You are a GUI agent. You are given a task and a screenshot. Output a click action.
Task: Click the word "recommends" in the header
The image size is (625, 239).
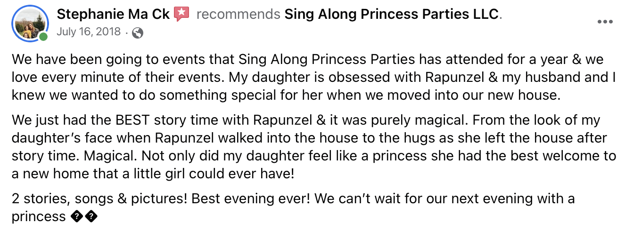(x=238, y=14)
